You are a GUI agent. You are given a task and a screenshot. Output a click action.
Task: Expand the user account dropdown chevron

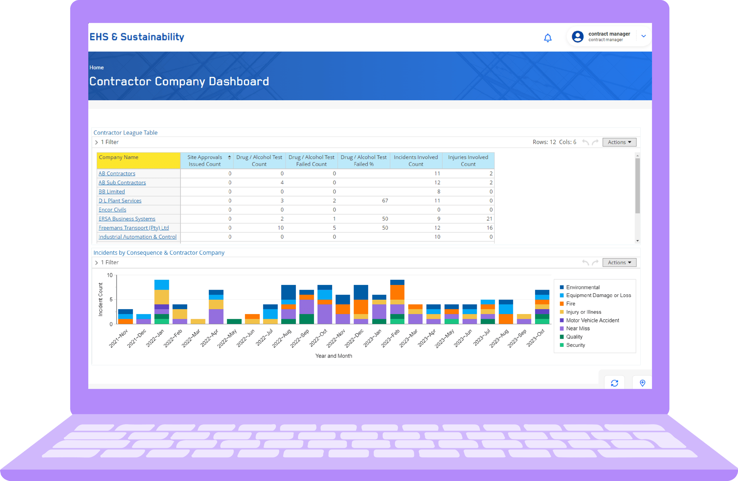[644, 36]
